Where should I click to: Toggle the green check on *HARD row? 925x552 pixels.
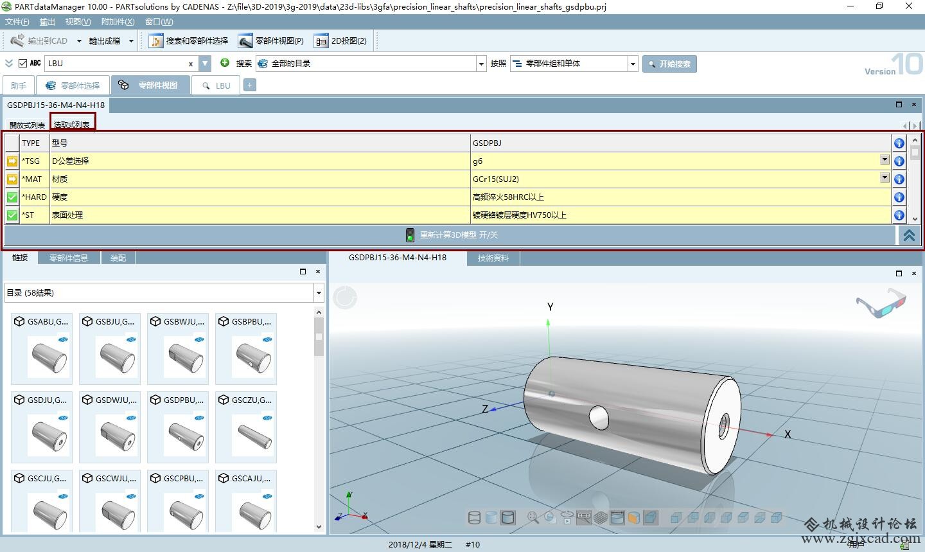[x=12, y=197]
